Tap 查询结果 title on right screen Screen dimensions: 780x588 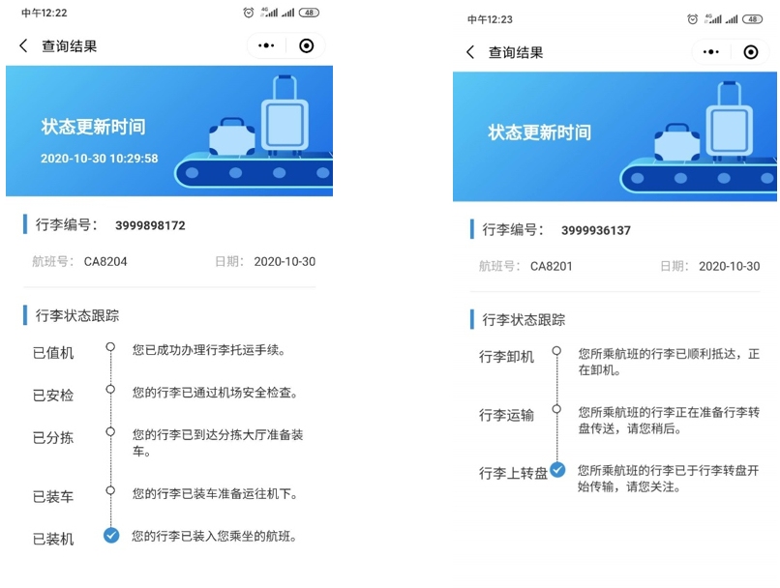(x=516, y=52)
